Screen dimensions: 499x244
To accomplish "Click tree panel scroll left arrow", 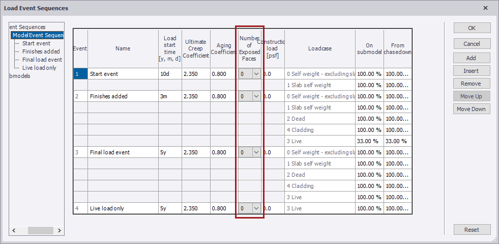I will pyautogui.click(x=14, y=230).
